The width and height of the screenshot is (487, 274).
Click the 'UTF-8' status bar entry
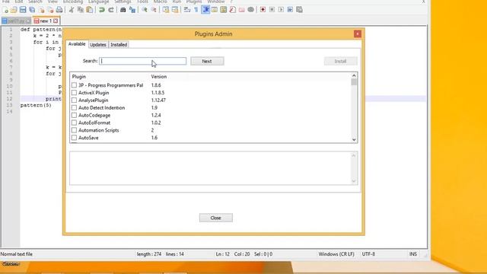tap(368, 254)
